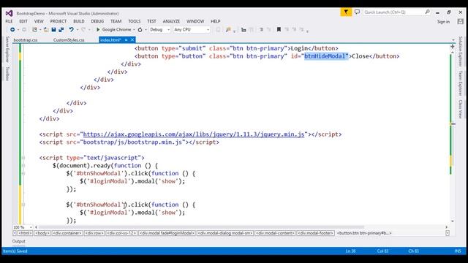Open the EDIT menu
This screenshot has height=263, width=468.
[23, 21]
